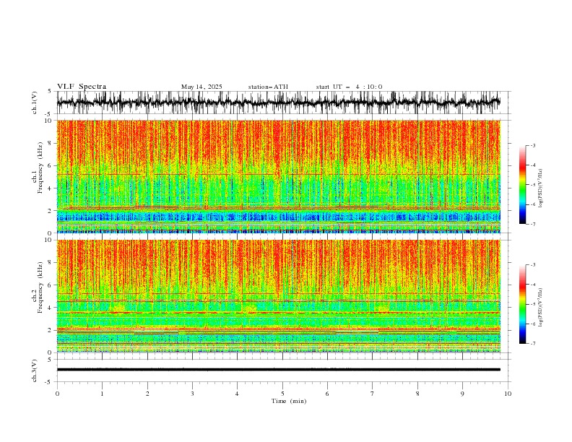
Task: Click the time axis tick label "9"
Action: 462,394
